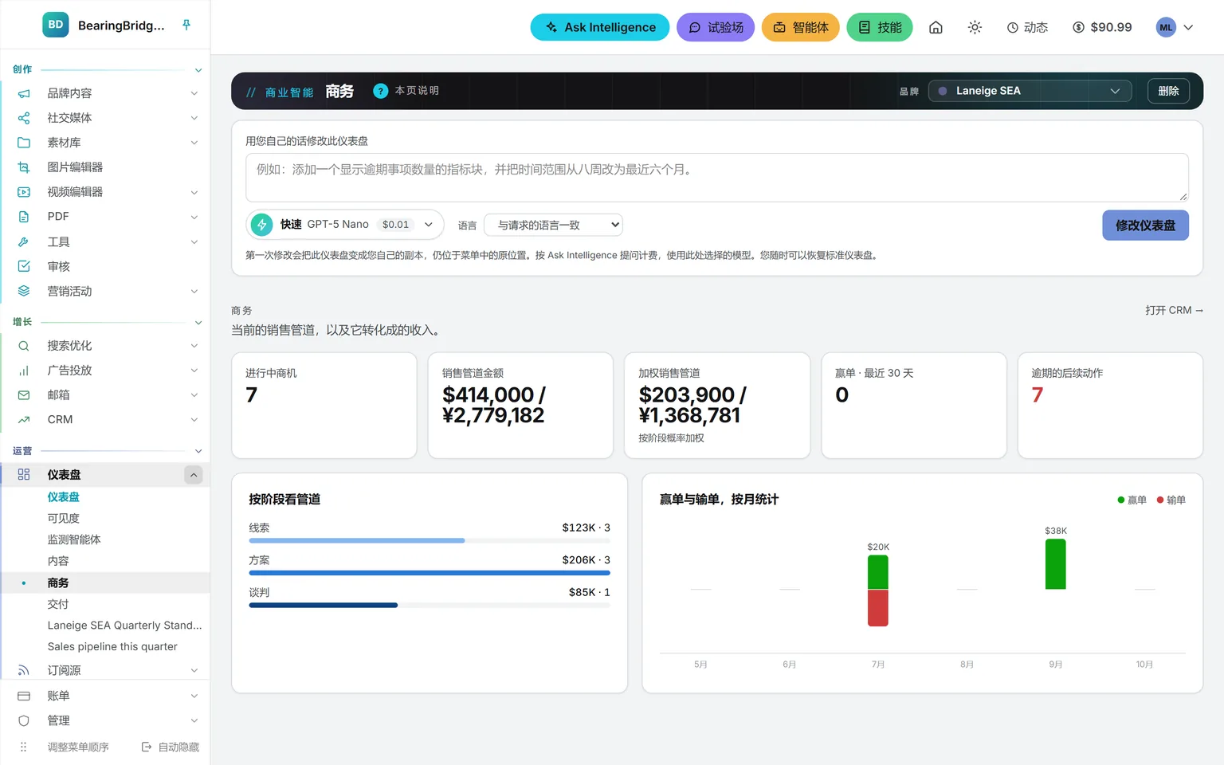
Task: Expand the 社交媒体 submenu chevron
Action: [194, 118]
